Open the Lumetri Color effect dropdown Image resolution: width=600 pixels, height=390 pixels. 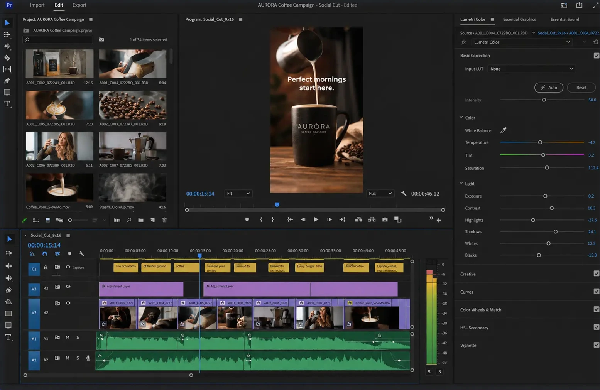(x=522, y=42)
